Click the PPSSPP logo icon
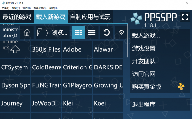Viewport: 192px width, 119px height. pyautogui.click(x=136, y=18)
